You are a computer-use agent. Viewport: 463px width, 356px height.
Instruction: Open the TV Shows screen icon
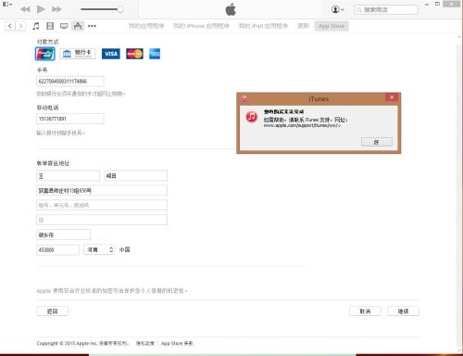(64, 26)
